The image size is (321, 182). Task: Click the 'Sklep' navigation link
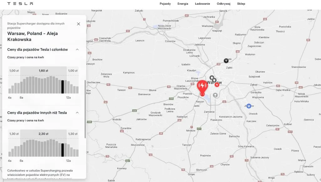241,4
